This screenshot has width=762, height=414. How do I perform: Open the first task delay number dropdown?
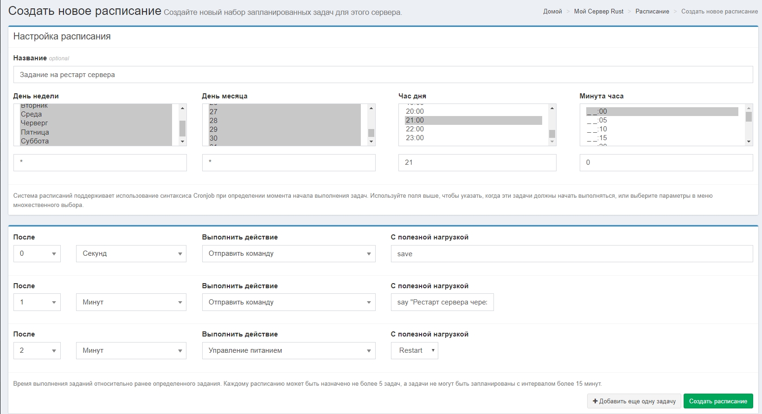(37, 254)
